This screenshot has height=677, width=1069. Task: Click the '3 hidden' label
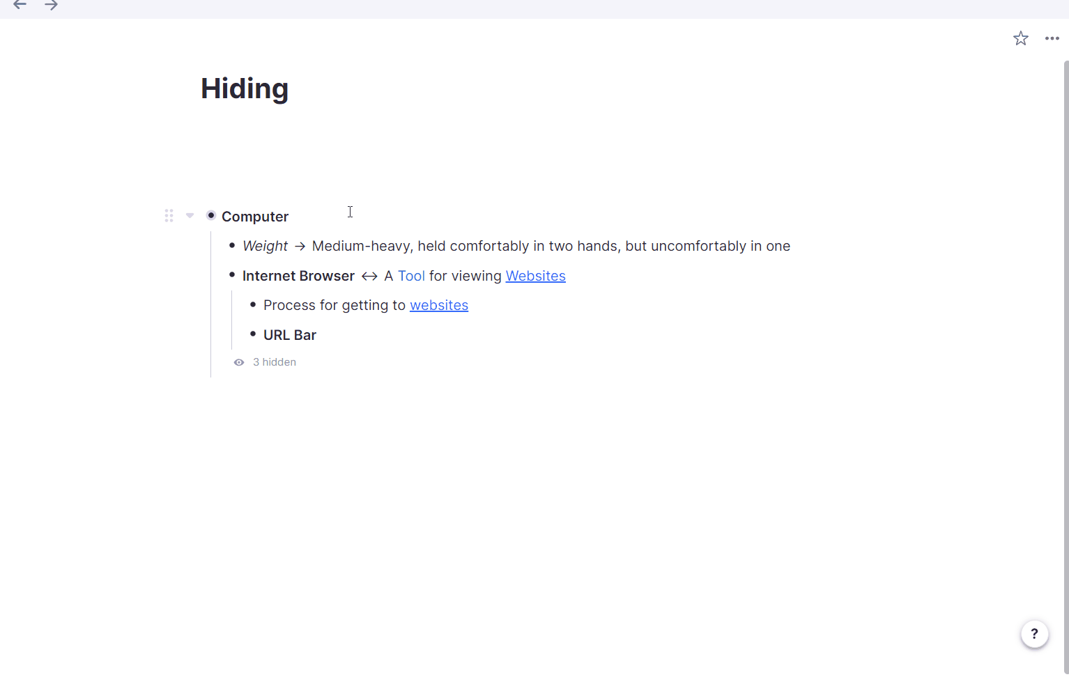[275, 362]
